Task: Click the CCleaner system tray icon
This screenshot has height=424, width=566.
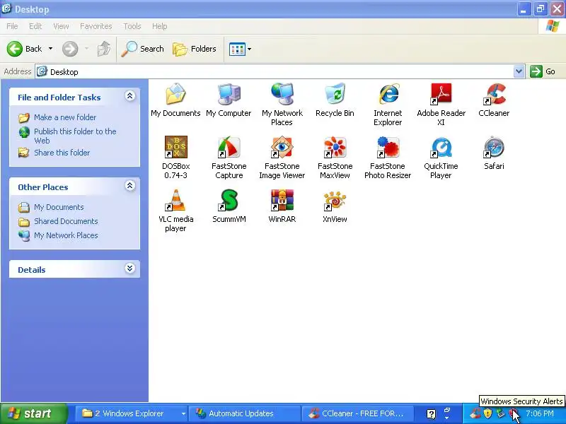Action: click(x=475, y=413)
